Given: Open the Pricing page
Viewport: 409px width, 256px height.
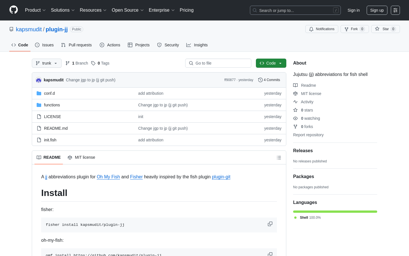Looking at the screenshot, I should coord(187,10).
